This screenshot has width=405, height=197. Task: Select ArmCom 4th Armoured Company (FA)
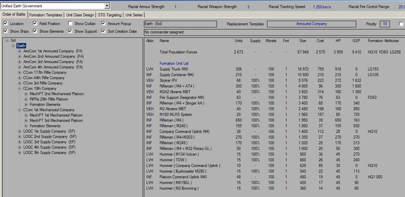(53, 67)
